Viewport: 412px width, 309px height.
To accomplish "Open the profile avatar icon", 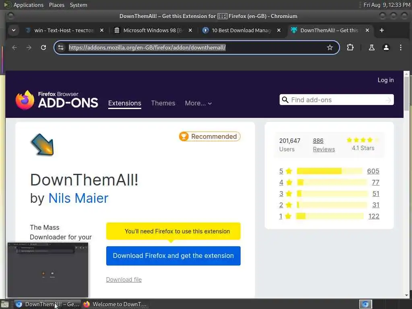I will coord(386,47).
